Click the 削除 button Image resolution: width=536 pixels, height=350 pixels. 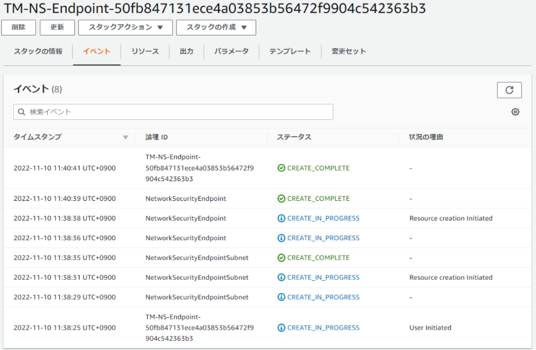coord(19,28)
